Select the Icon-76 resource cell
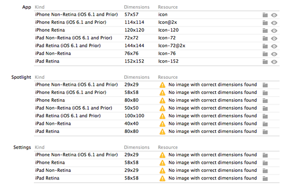This screenshot has height=187, width=284. coord(167,54)
